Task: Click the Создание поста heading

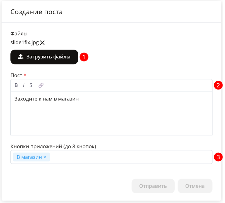Action: [36, 12]
